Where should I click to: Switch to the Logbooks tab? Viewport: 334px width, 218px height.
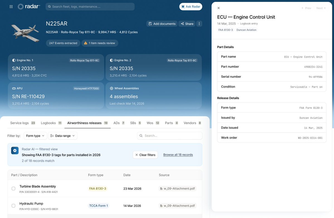(51, 123)
